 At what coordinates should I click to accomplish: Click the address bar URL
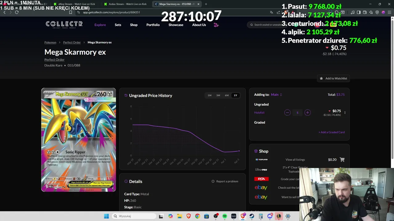pos(111,12)
